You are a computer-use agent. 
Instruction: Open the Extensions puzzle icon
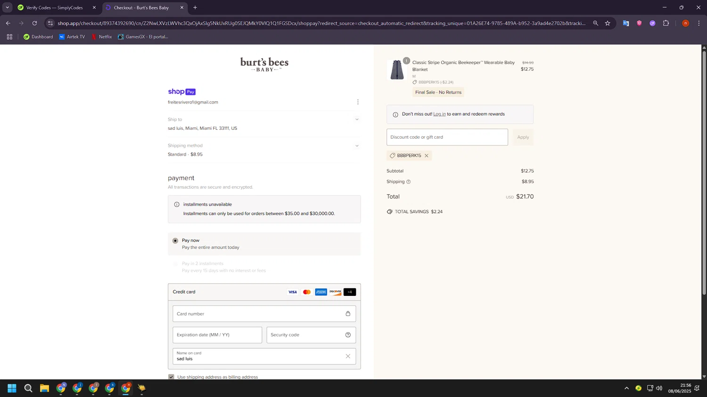(x=666, y=23)
